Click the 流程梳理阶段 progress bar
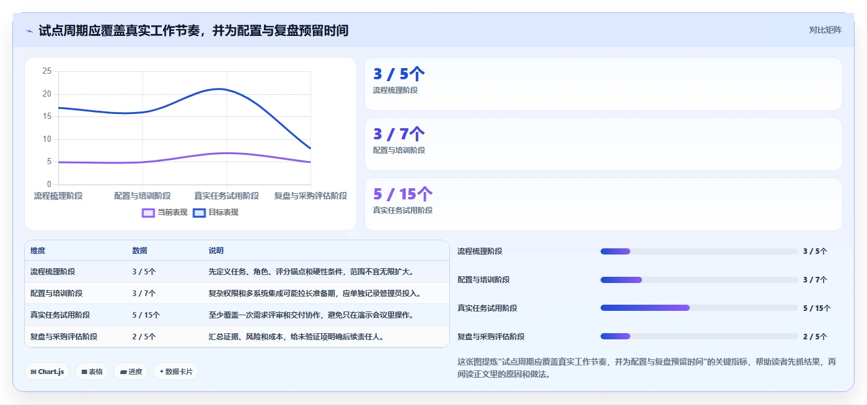867x405 pixels. [699, 251]
